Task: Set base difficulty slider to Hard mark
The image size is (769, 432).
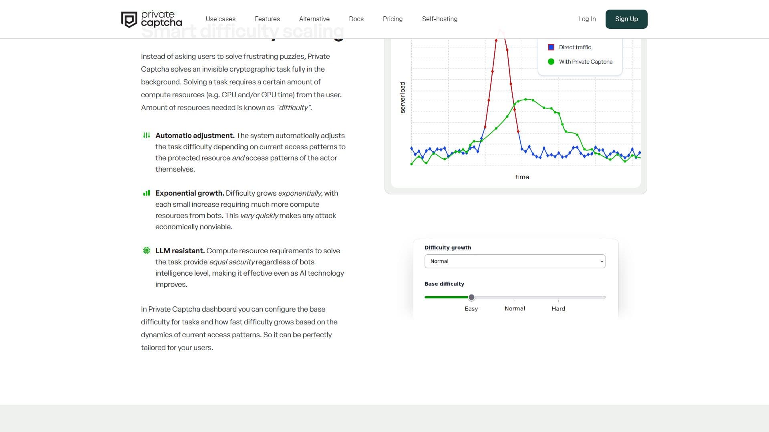Action: click(558, 297)
